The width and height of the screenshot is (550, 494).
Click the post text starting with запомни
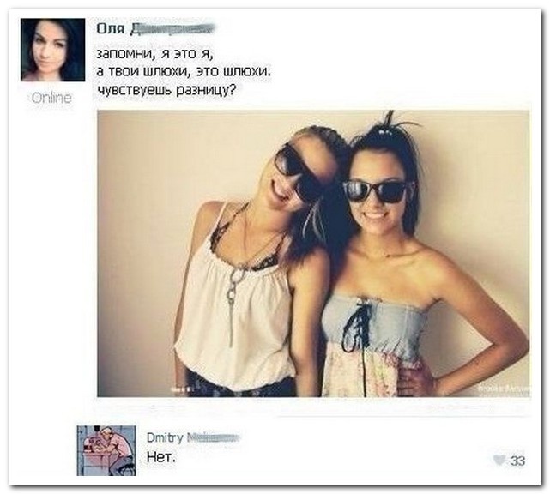coord(184,72)
